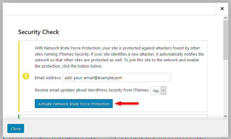Click the red arrow pointing at Activate button
231x139 pixels.
coord(127,103)
